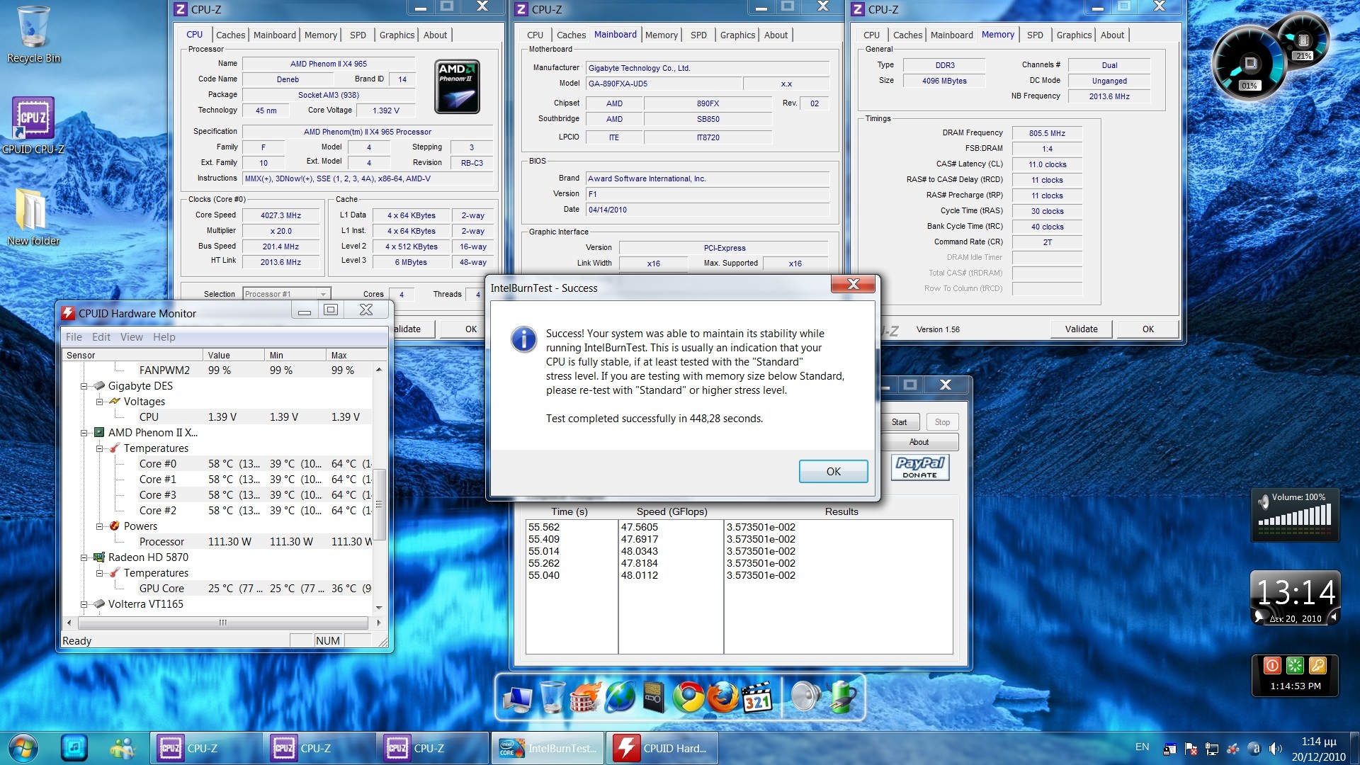This screenshot has height=765, width=1360.
Task: Switch to CPUID Hard... taskbar button
Action: point(662,748)
